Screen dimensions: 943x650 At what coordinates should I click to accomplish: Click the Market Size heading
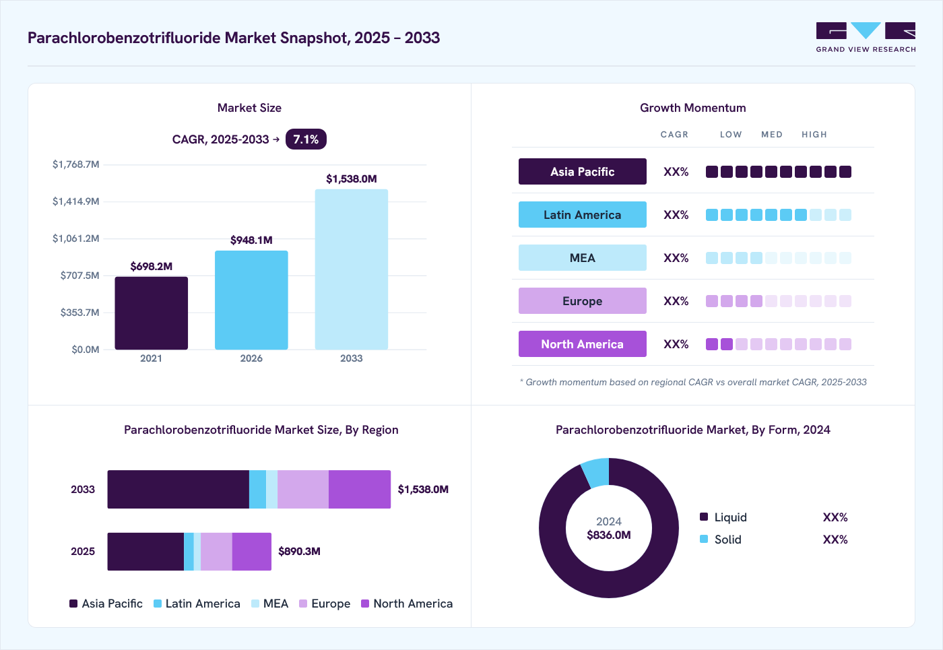(x=249, y=108)
